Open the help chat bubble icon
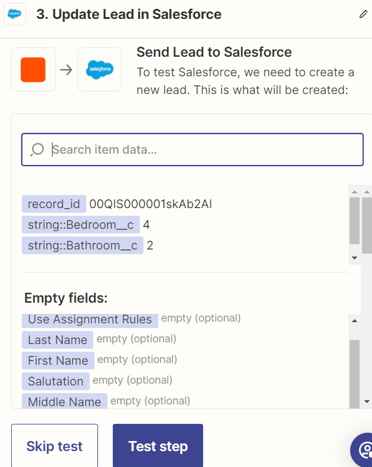 pos(362,450)
